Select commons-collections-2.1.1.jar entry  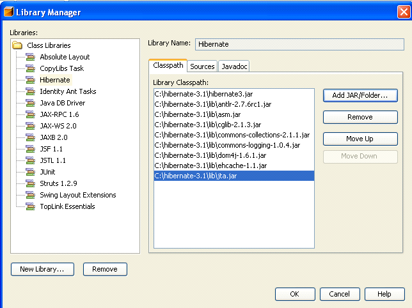tap(234, 135)
